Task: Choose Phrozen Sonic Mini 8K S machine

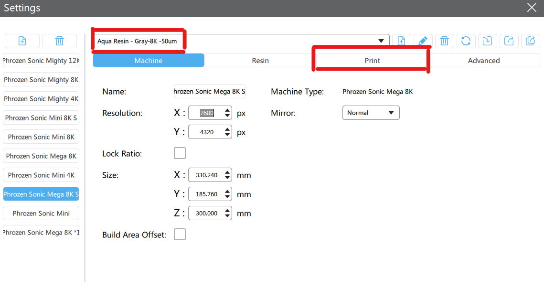Action: pyautogui.click(x=41, y=117)
